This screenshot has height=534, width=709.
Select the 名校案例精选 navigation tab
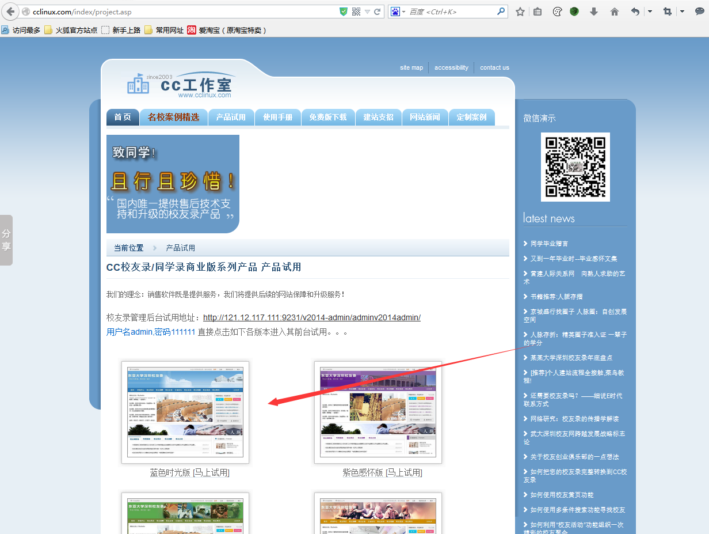[x=174, y=117]
